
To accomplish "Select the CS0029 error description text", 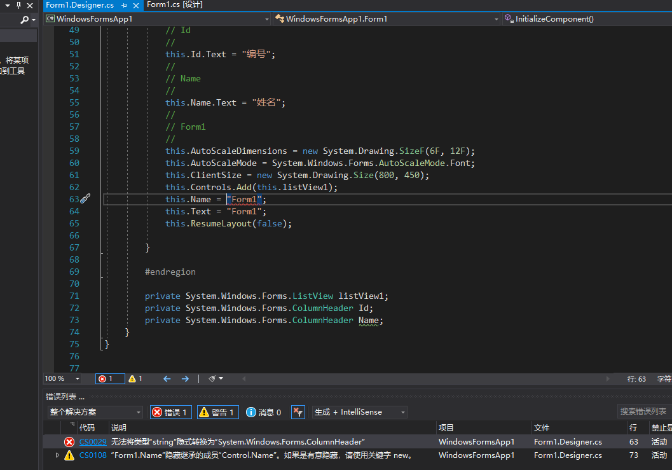I will pyautogui.click(x=238, y=441).
